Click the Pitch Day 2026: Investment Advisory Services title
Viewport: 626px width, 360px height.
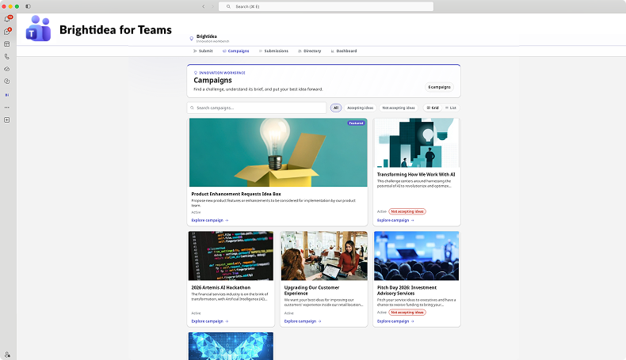[x=407, y=290]
